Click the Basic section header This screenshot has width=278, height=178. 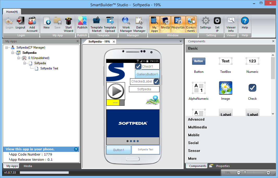pyautogui.click(x=230, y=49)
